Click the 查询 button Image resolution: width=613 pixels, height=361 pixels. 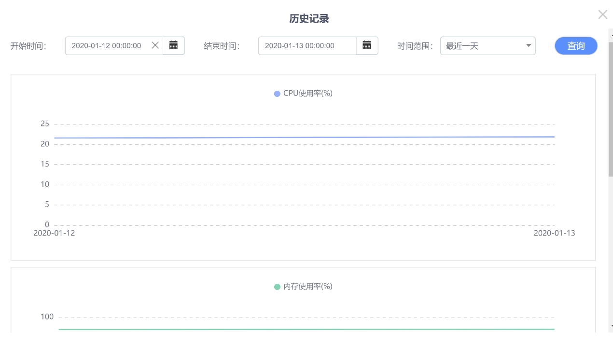click(576, 46)
